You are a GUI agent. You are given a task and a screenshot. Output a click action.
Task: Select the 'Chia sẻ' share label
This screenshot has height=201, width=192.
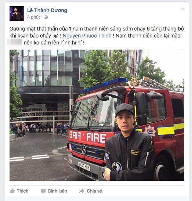coord(94,191)
